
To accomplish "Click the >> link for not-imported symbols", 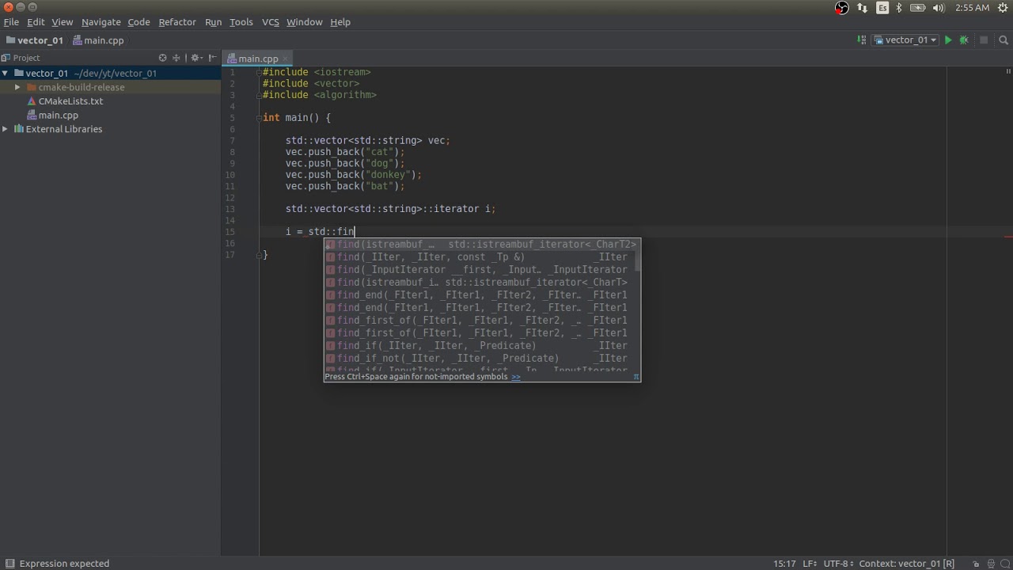I will 515,376.
